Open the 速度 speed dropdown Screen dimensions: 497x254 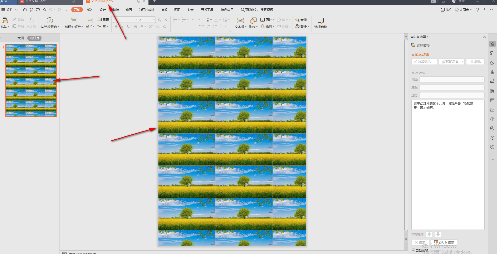452,95
